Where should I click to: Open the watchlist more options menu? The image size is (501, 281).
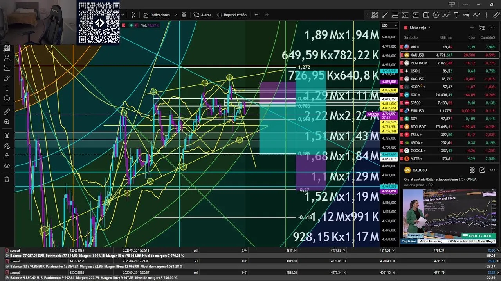point(492,27)
